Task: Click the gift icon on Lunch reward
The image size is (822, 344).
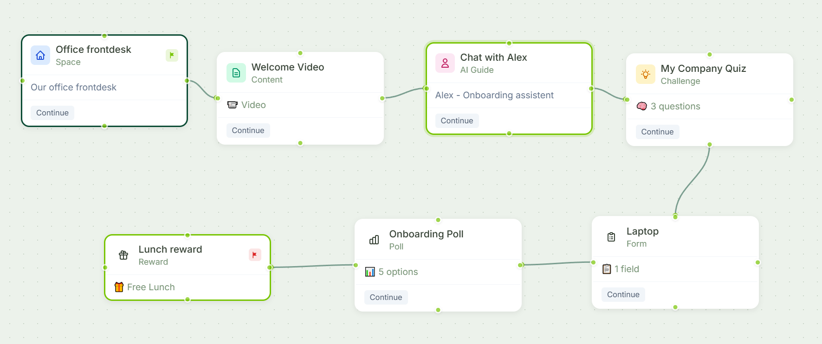Action: 123,255
